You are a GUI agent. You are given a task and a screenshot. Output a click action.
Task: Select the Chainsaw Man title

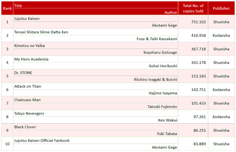[x=27, y=100]
